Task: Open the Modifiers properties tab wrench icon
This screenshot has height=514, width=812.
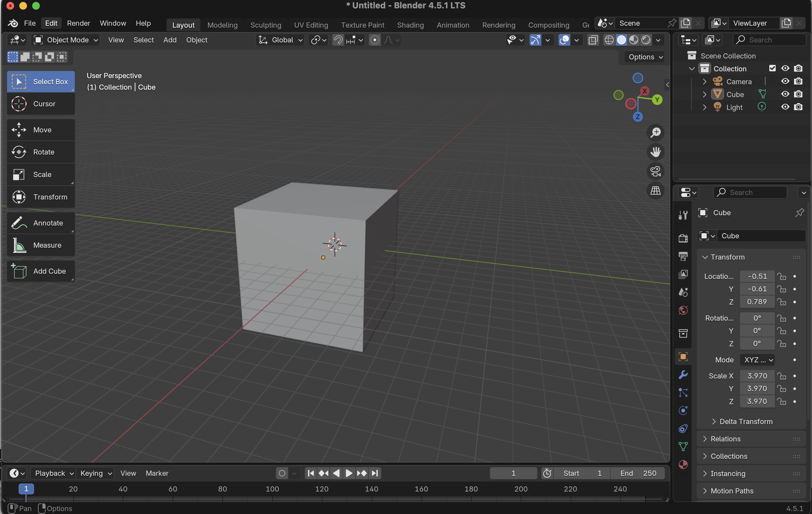Action: [683, 374]
